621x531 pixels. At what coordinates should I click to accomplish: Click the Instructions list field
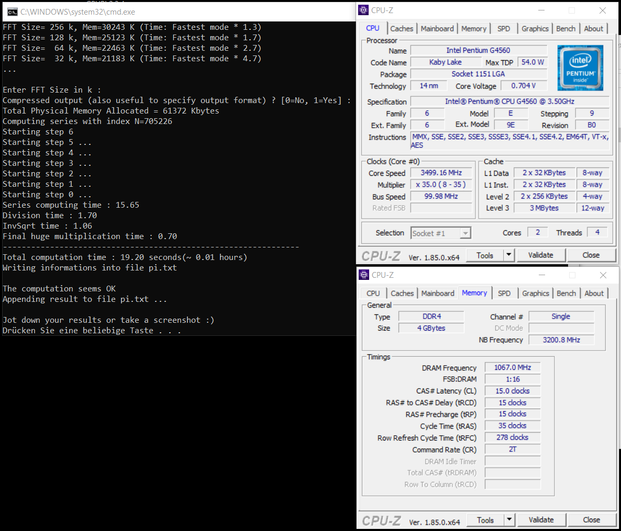tap(509, 141)
